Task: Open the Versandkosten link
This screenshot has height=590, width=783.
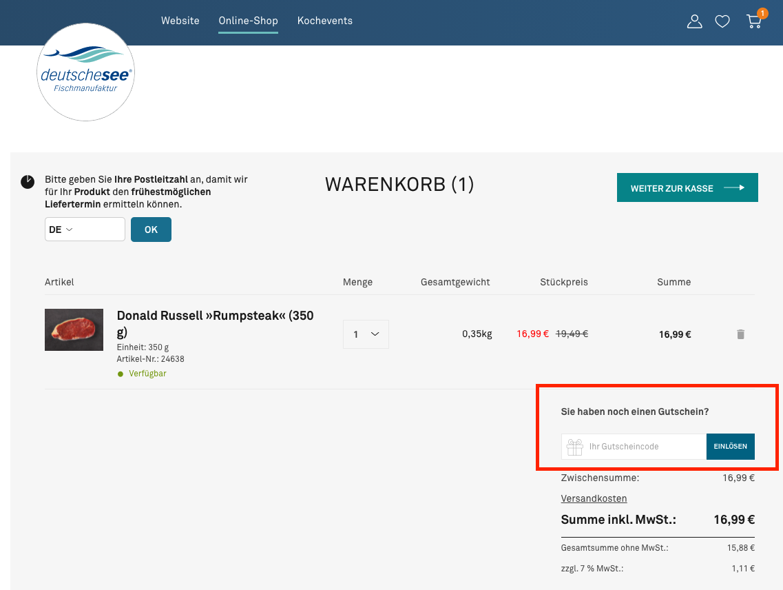Action: pyautogui.click(x=594, y=498)
